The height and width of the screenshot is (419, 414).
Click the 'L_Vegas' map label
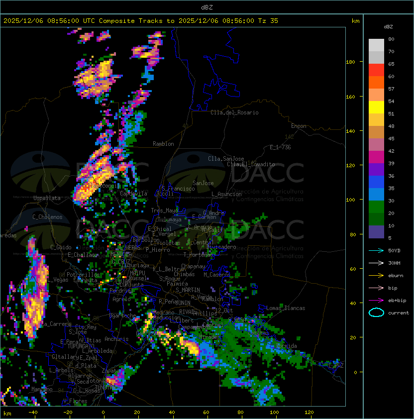click(58, 280)
